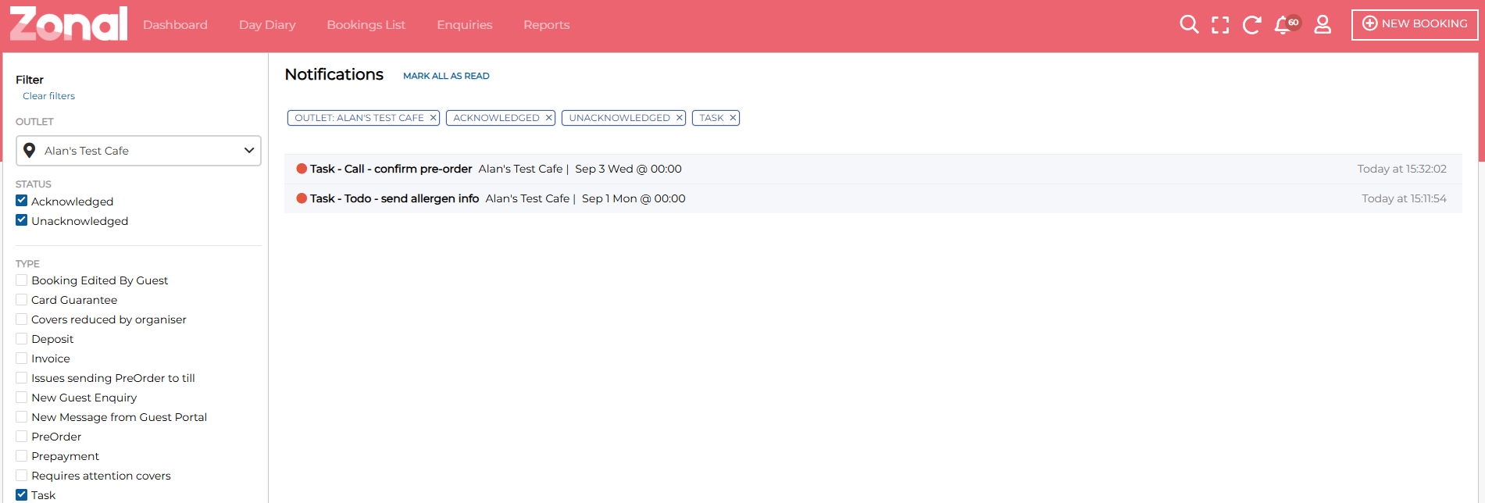
Task: Open the search magnifier icon
Action: 1188,25
